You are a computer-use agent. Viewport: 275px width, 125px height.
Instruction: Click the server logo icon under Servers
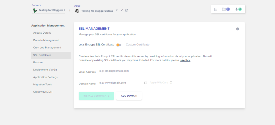point(35,10)
